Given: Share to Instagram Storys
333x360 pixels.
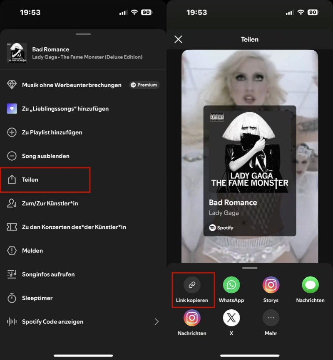Looking at the screenshot, I should point(271,285).
